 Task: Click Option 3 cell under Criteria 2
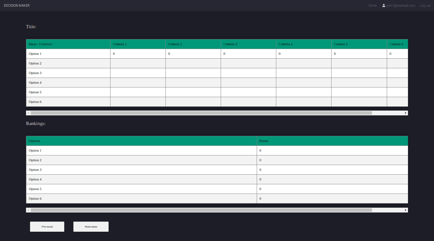[193, 73]
